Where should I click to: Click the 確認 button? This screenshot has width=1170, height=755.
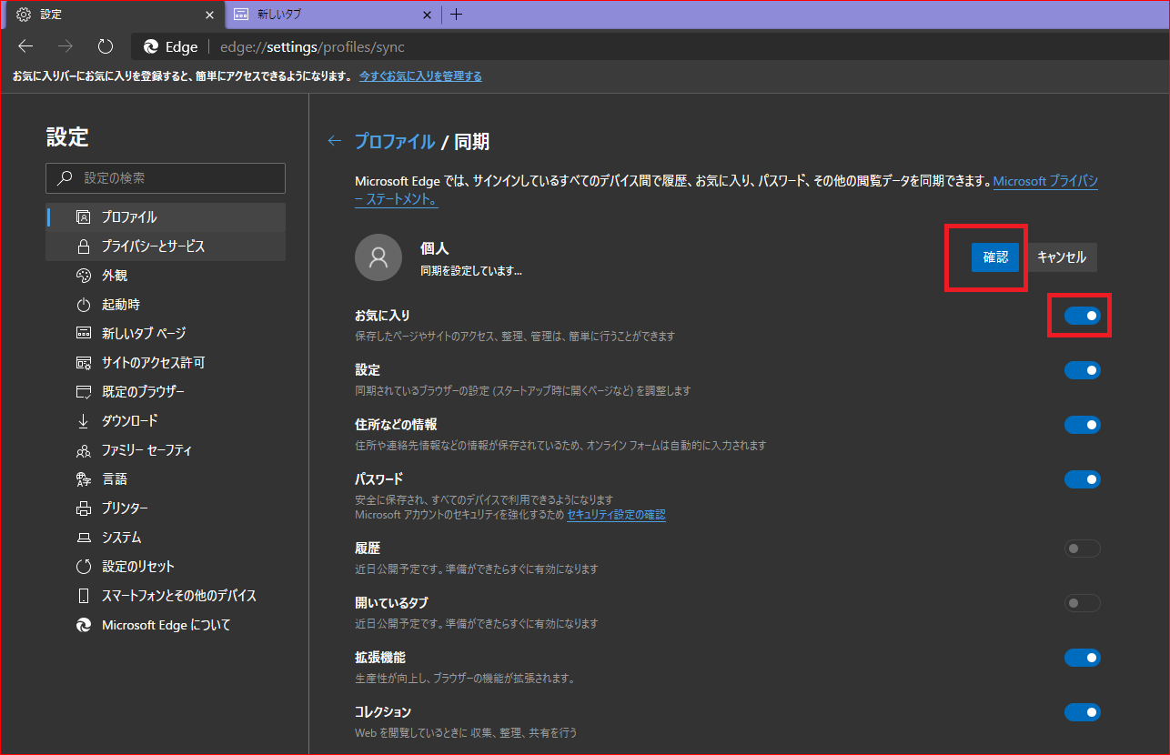[995, 257]
